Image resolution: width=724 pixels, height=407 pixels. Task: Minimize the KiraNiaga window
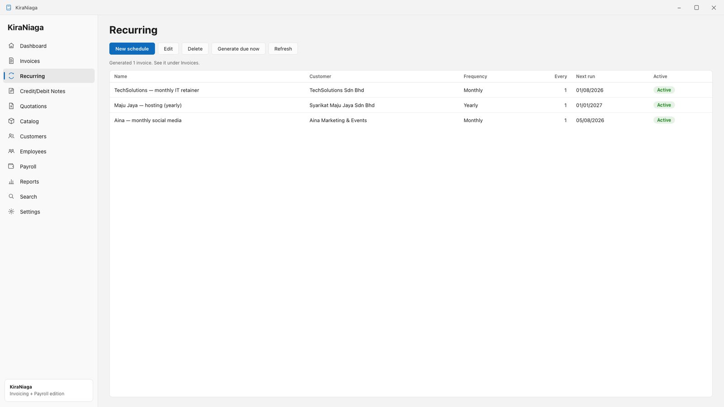(x=679, y=8)
